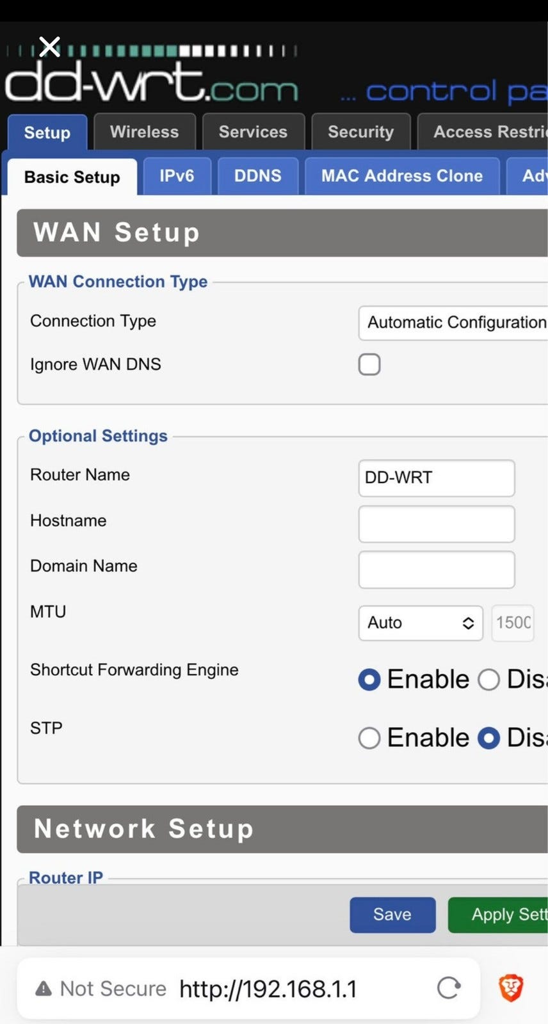This screenshot has height=1024, width=548.
Task: Enable STP radio button
Action: pos(369,738)
